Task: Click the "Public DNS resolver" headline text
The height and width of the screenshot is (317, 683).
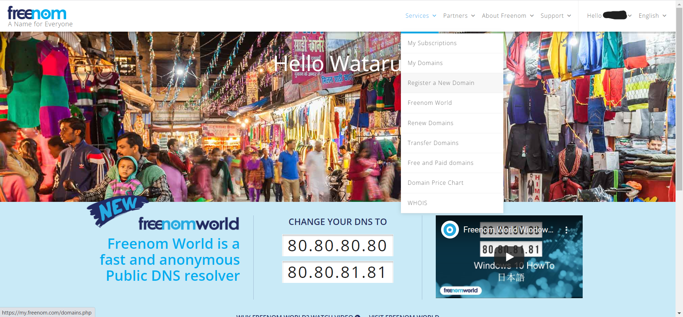Action: point(173,276)
